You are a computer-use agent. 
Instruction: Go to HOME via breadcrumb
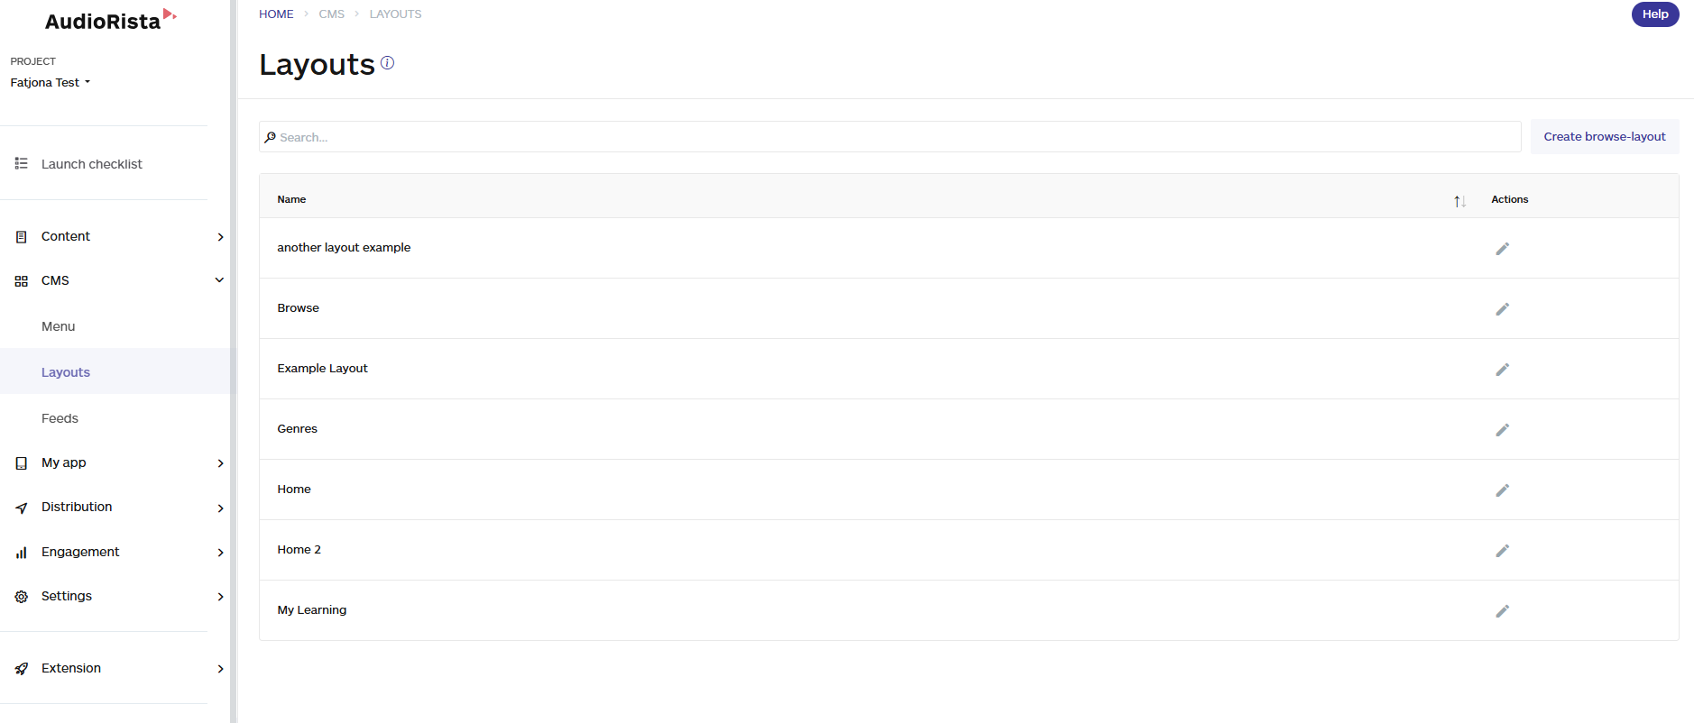pos(276,14)
